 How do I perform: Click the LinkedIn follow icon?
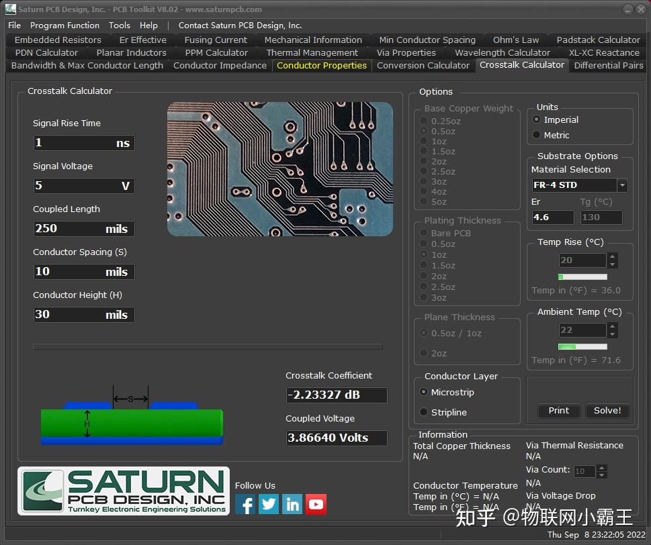(292, 503)
